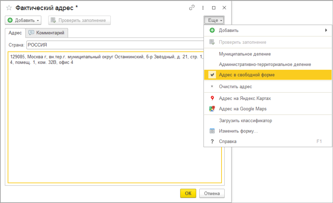
Task: Open the Еще dropdown menu
Action: pos(214,20)
